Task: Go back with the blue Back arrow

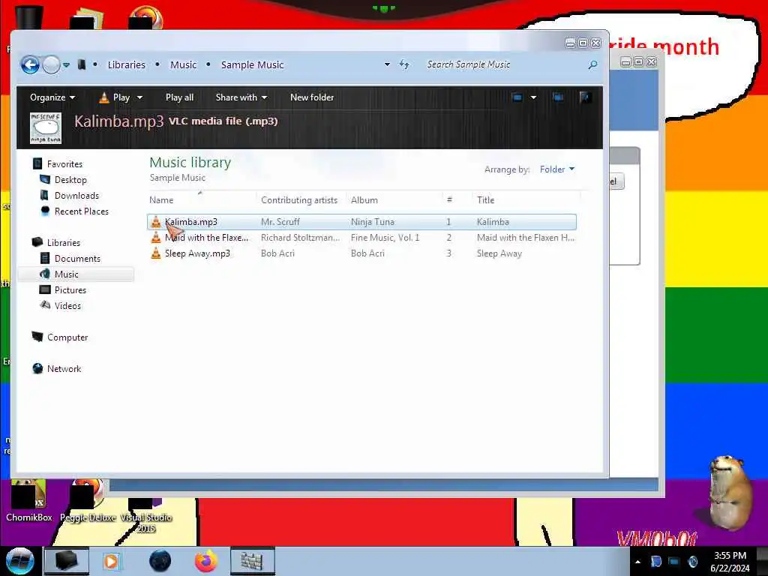Action: pos(30,64)
